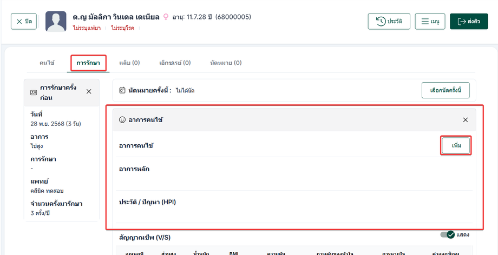
Task: Click the doctor name คลีนิค ทดสอบ
Action: point(47,191)
